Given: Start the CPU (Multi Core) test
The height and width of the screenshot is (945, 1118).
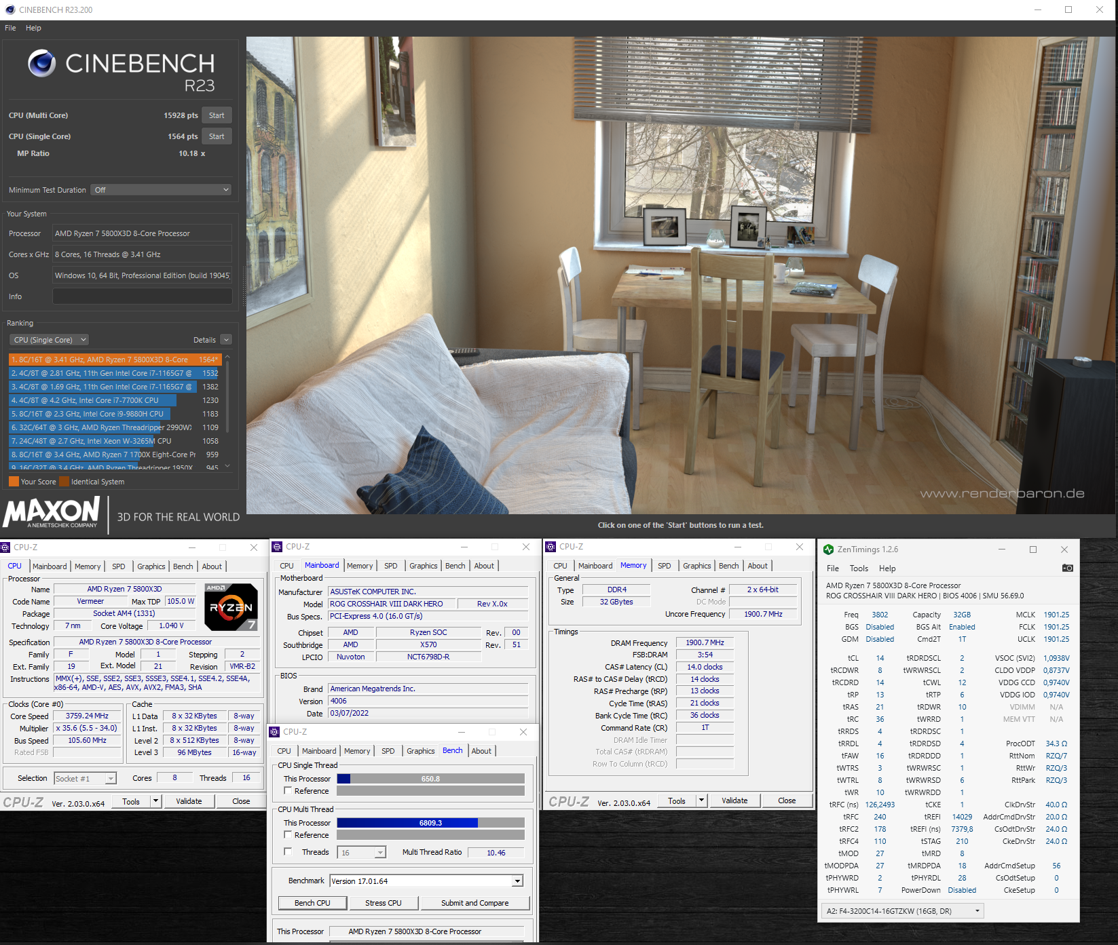Looking at the screenshot, I should point(217,115).
